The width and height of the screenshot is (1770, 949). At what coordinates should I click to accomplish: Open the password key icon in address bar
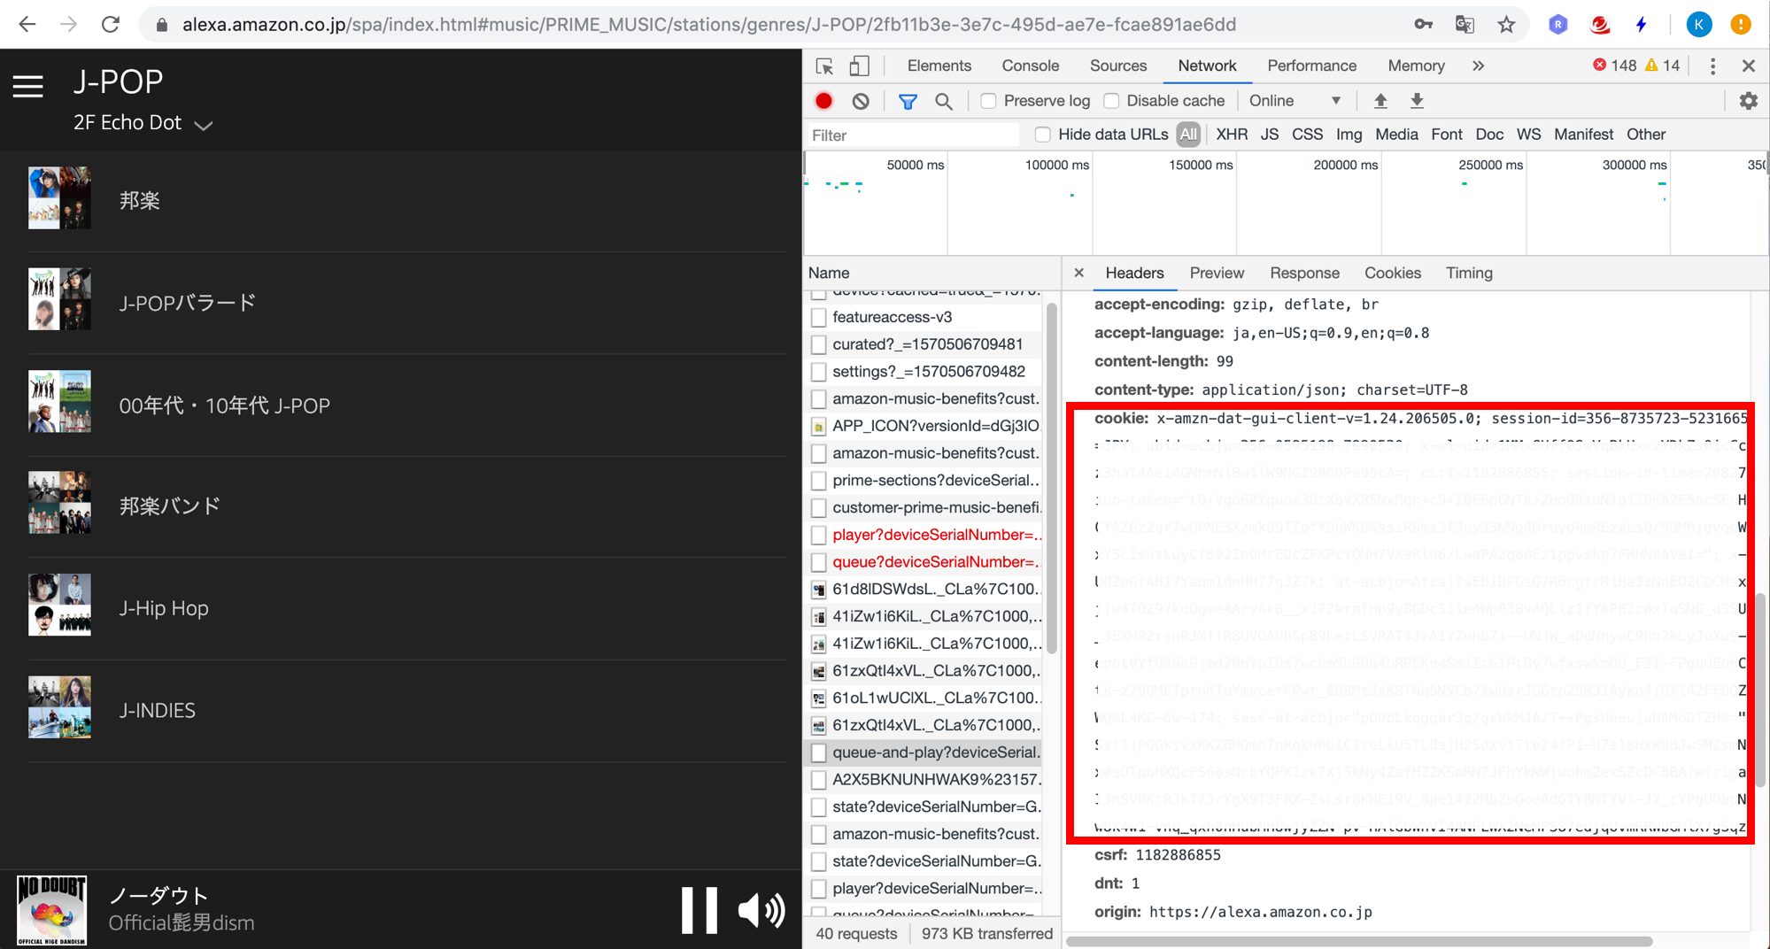1424,25
